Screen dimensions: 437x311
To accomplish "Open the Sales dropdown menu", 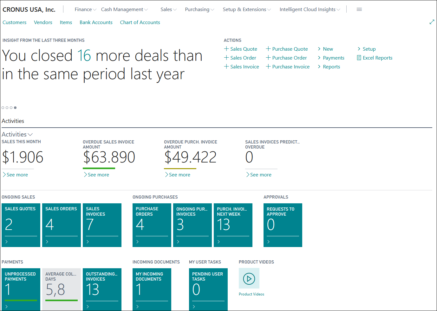I will tap(168, 10).
